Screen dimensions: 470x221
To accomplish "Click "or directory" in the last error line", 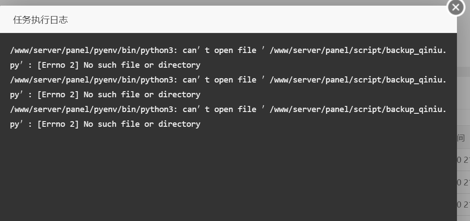I will [x=172, y=124].
